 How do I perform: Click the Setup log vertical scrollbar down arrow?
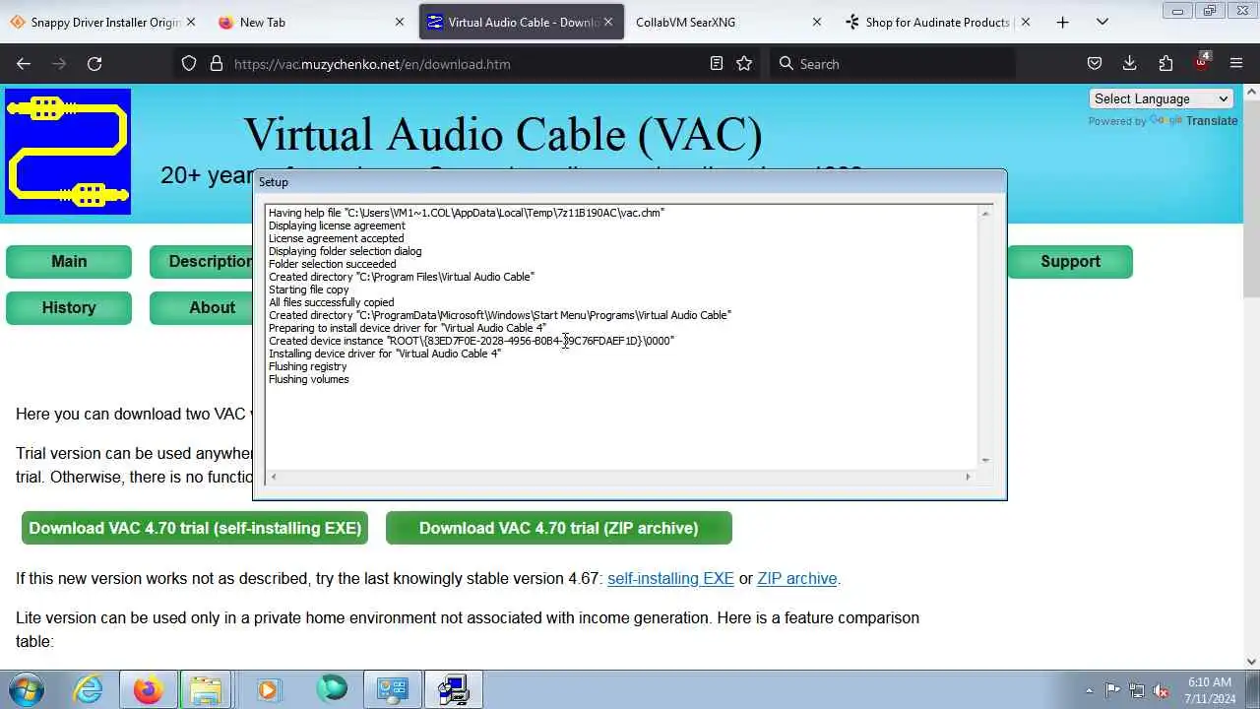pyautogui.click(x=985, y=460)
